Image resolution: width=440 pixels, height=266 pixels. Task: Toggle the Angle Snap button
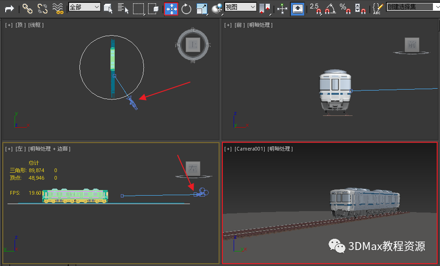(330, 8)
